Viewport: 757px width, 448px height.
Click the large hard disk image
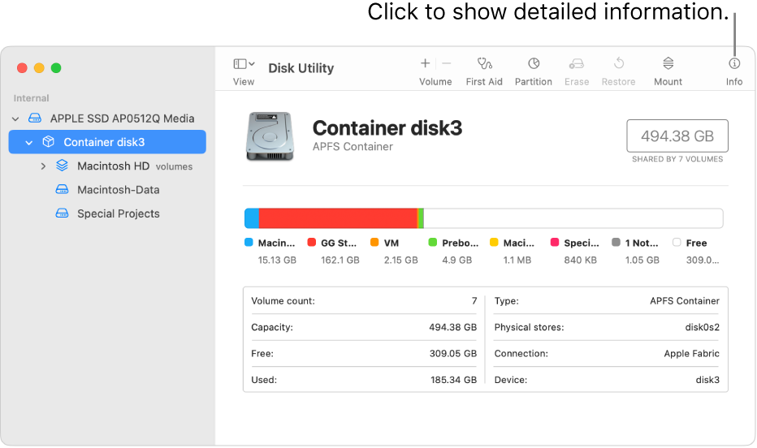270,136
